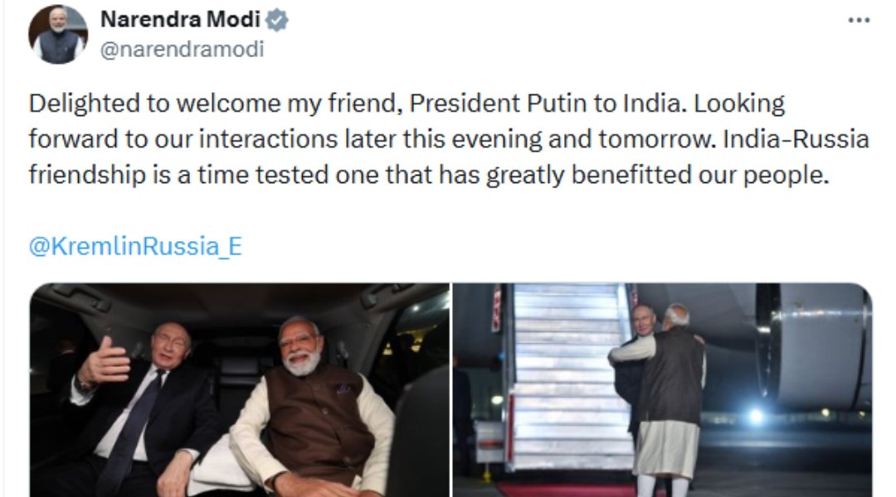Open the @KremlinRussia_E mention

tap(135, 247)
